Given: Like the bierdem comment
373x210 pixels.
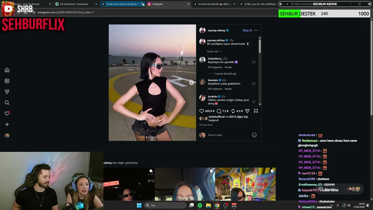Looking at the screenshot, I should click(254, 84).
